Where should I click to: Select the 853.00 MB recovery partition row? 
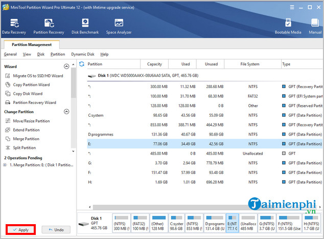pyautogui.click(x=204, y=125)
